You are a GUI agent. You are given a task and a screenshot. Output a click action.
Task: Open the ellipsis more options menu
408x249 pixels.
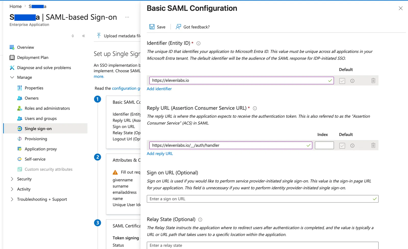(x=127, y=17)
